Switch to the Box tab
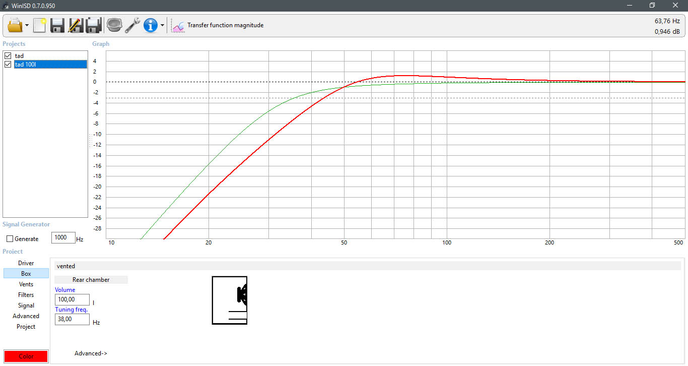 pos(26,274)
